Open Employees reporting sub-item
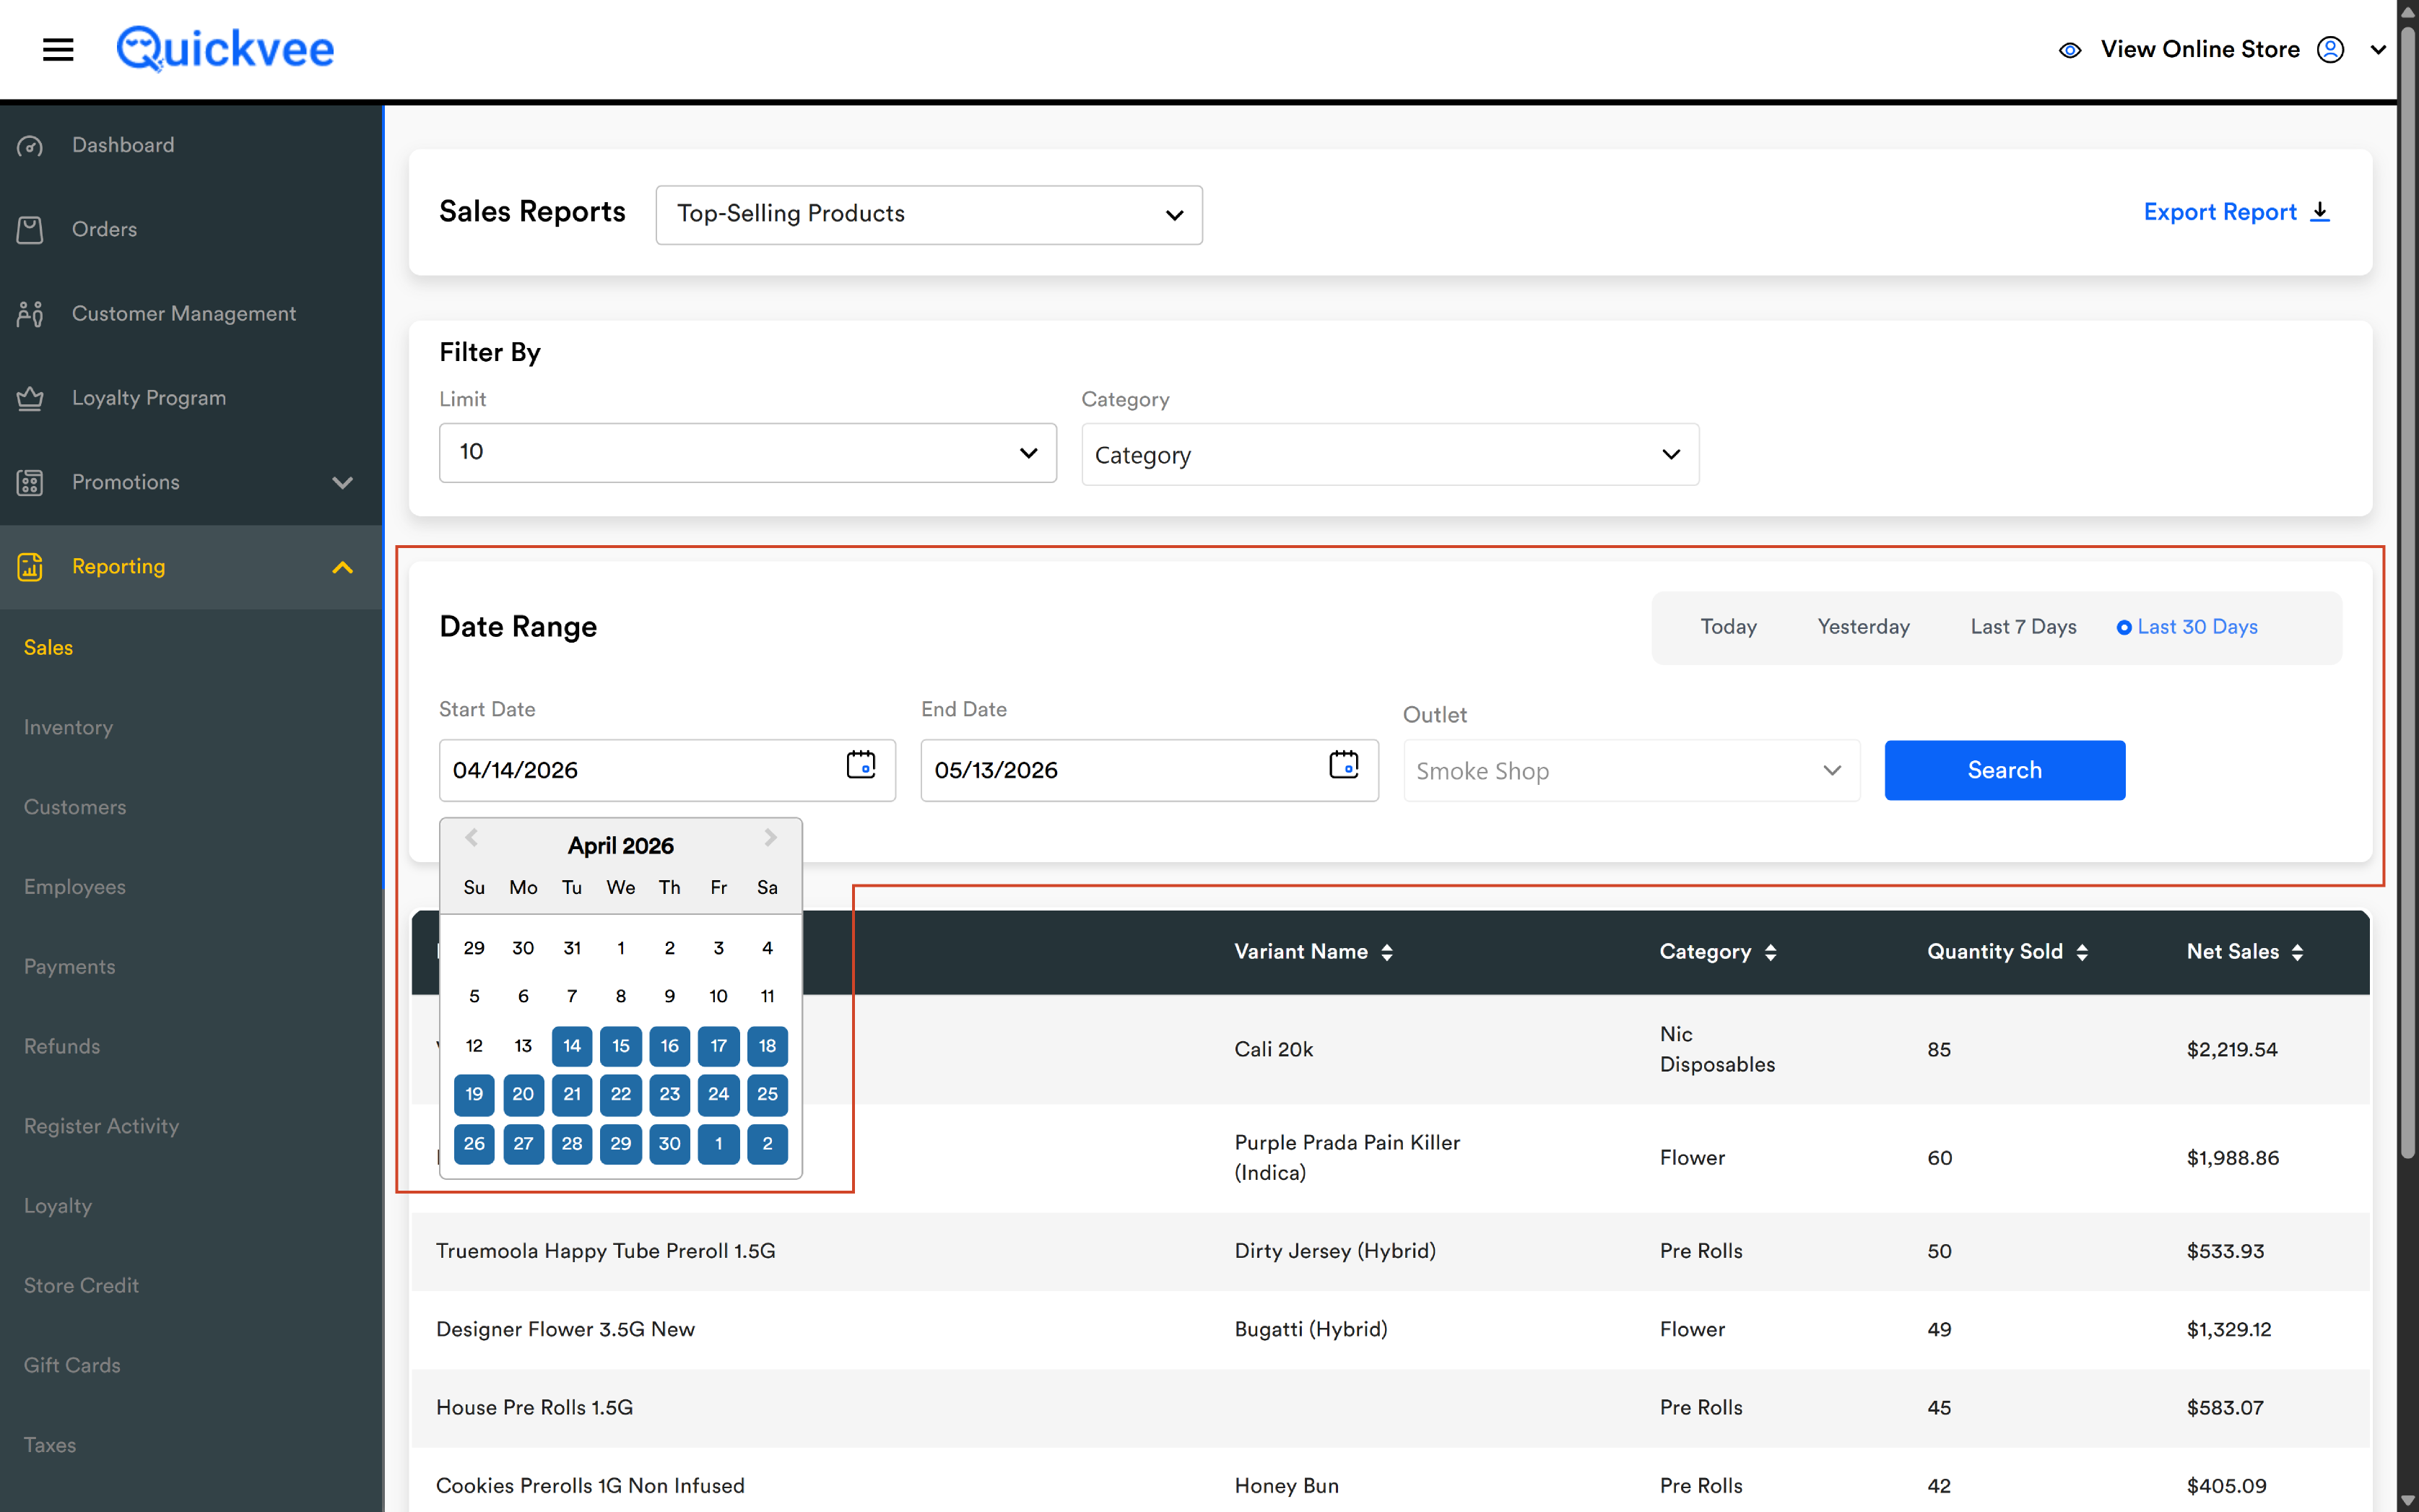This screenshot has height=1512, width=2419. [75, 887]
